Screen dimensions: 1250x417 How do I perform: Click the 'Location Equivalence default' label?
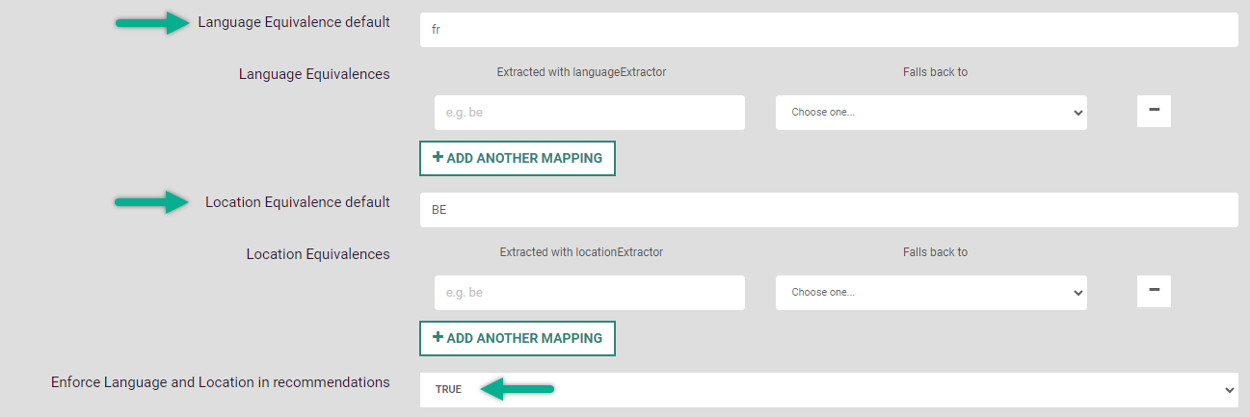(297, 202)
